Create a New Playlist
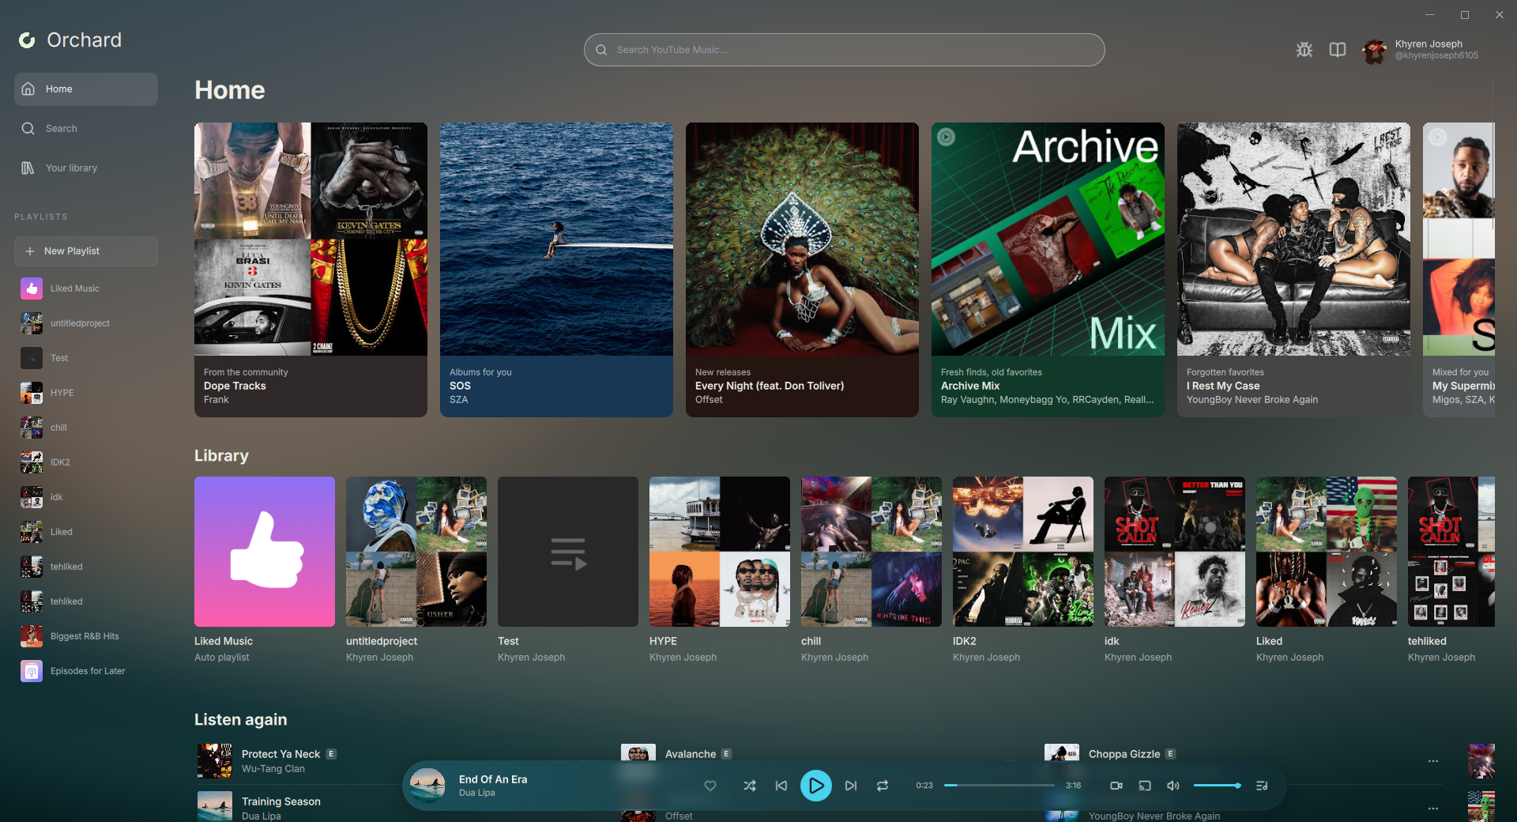Viewport: 1517px width, 822px height. pos(86,251)
